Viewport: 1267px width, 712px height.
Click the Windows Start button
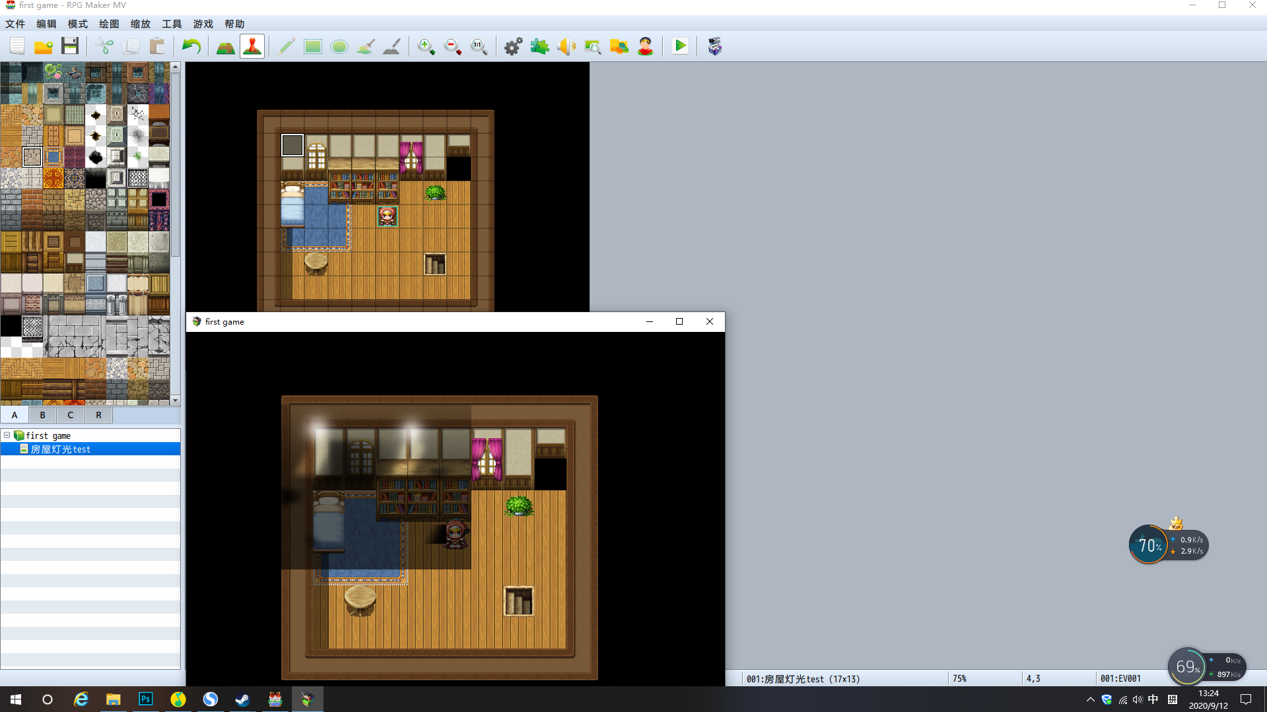click(x=16, y=699)
